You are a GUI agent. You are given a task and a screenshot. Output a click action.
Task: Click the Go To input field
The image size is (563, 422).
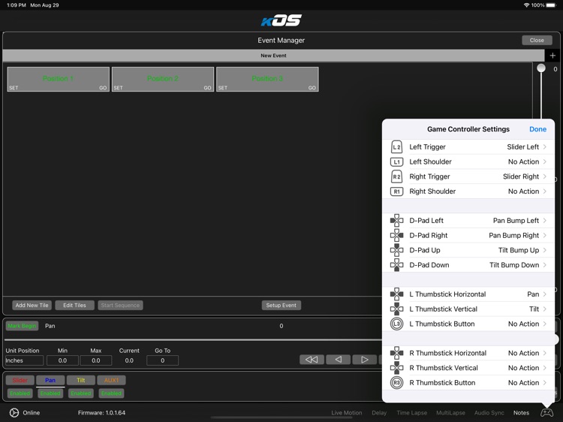coord(162,360)
